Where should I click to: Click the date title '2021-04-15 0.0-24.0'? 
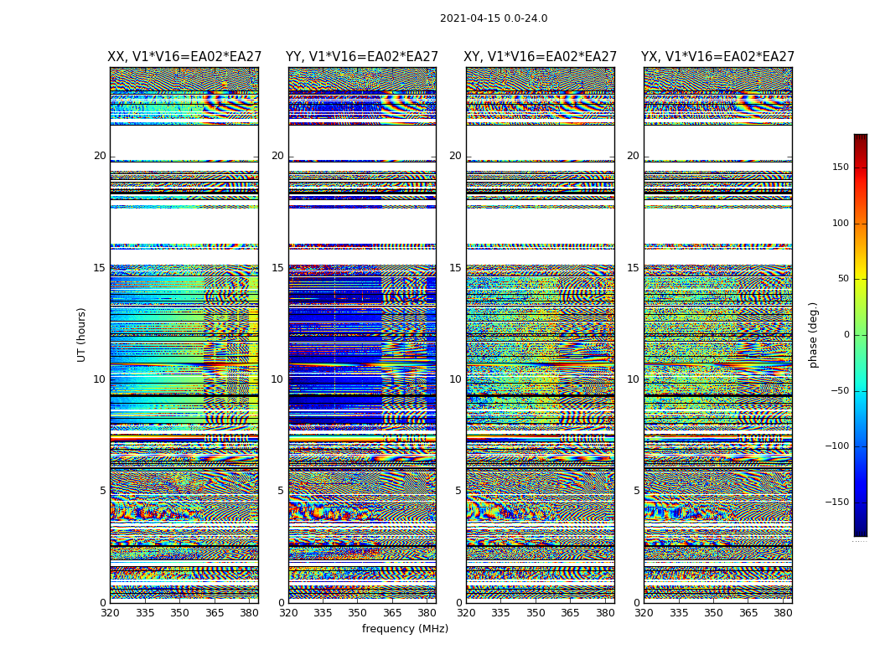coord(494,18)
